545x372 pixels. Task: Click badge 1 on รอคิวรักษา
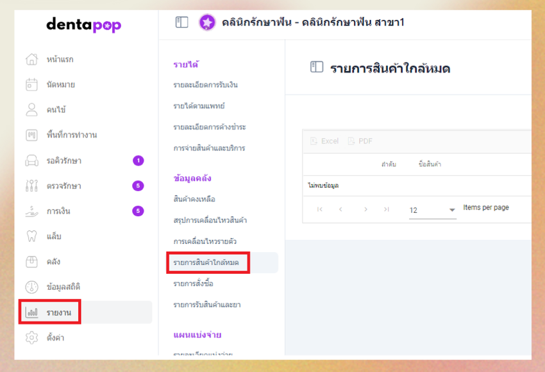click(x=138, y=160)
